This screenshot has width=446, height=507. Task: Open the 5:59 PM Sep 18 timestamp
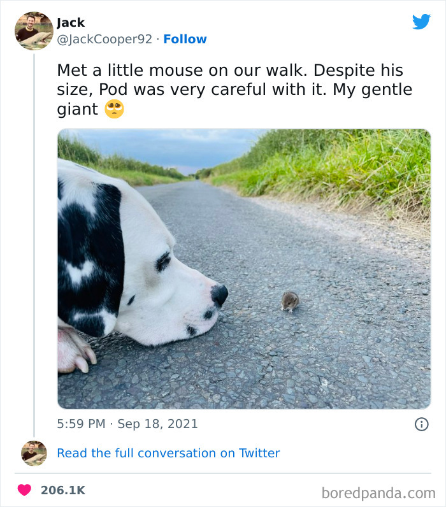click(127, 424)
